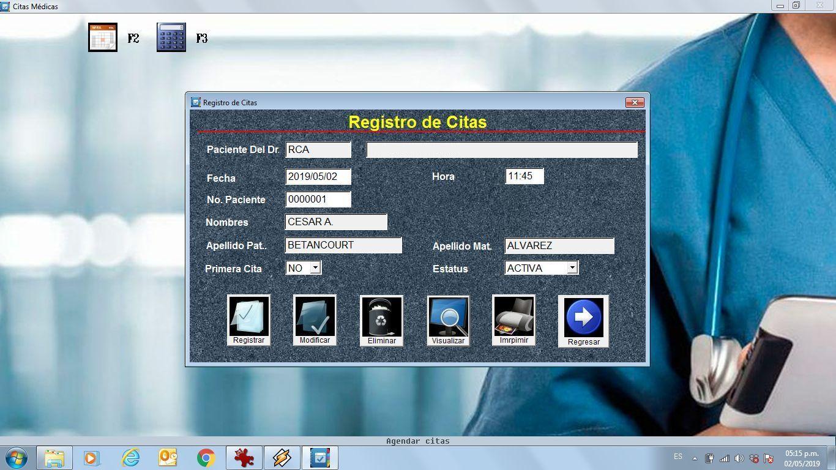Open the power plug tray icon

(x=710, y=458)
